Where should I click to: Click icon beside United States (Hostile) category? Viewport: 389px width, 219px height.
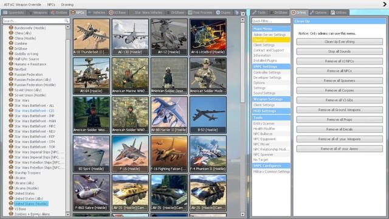11,203
